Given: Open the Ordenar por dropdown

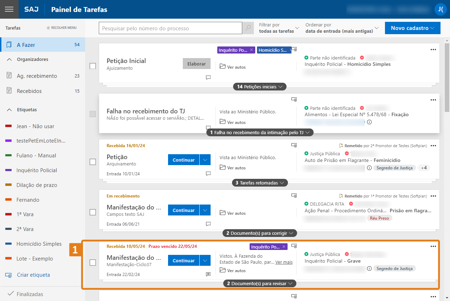Looking at the screenshot, I should 342,28.
